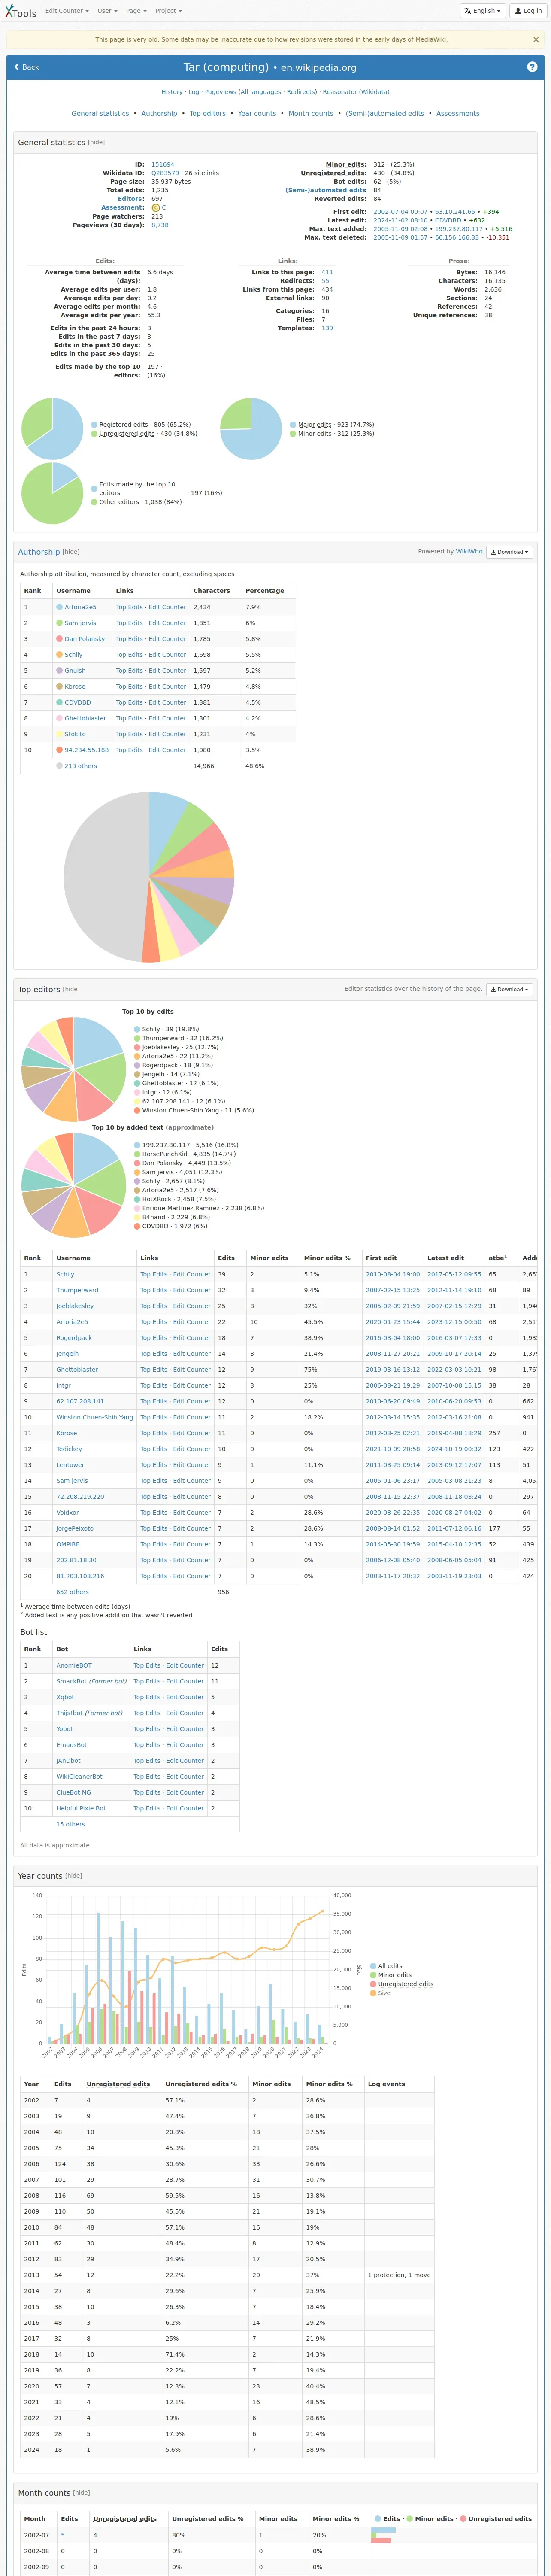Sort Top editors table by Edits column
This screenshot has width=551, height=2576.
pyautogui.click(x=227, y=1258)
